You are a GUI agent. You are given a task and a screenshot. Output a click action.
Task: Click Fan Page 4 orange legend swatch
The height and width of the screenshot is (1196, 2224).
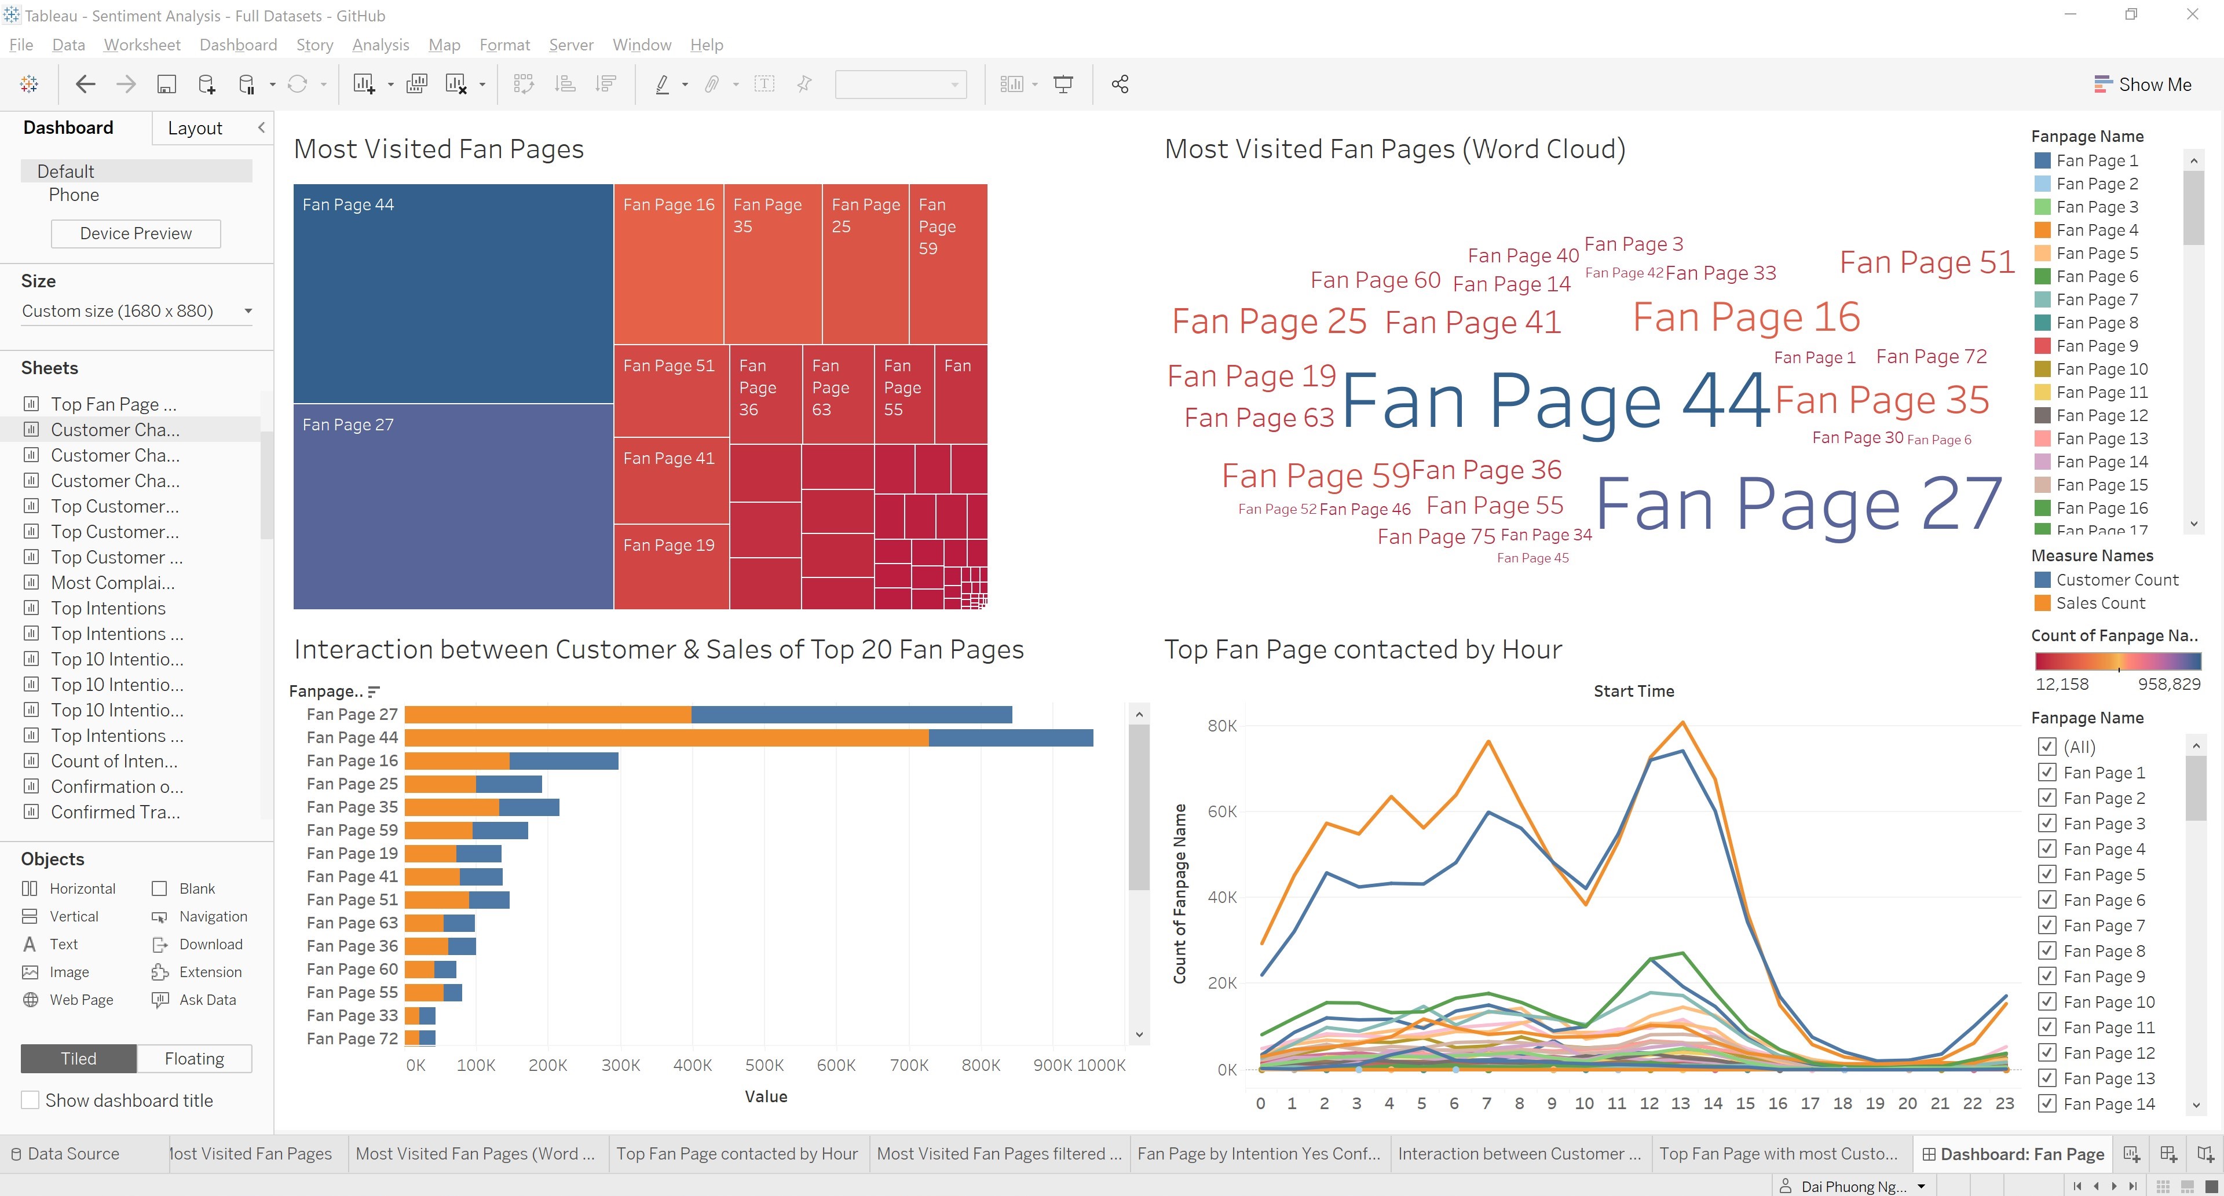(x=2043, y=230)
